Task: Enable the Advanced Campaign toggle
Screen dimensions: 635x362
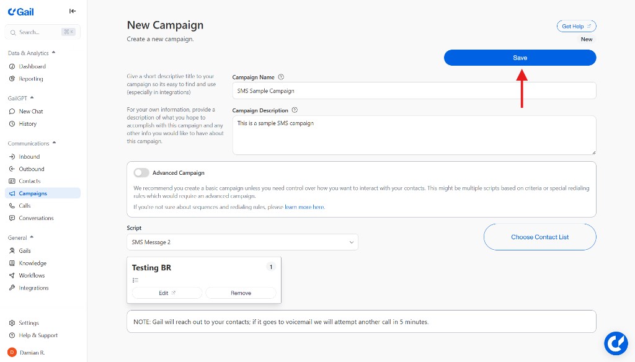Action: pos(141,172)
